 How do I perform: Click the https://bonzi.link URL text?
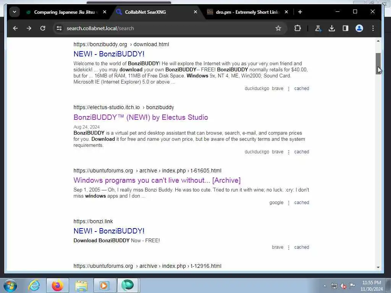coord(93,221)
